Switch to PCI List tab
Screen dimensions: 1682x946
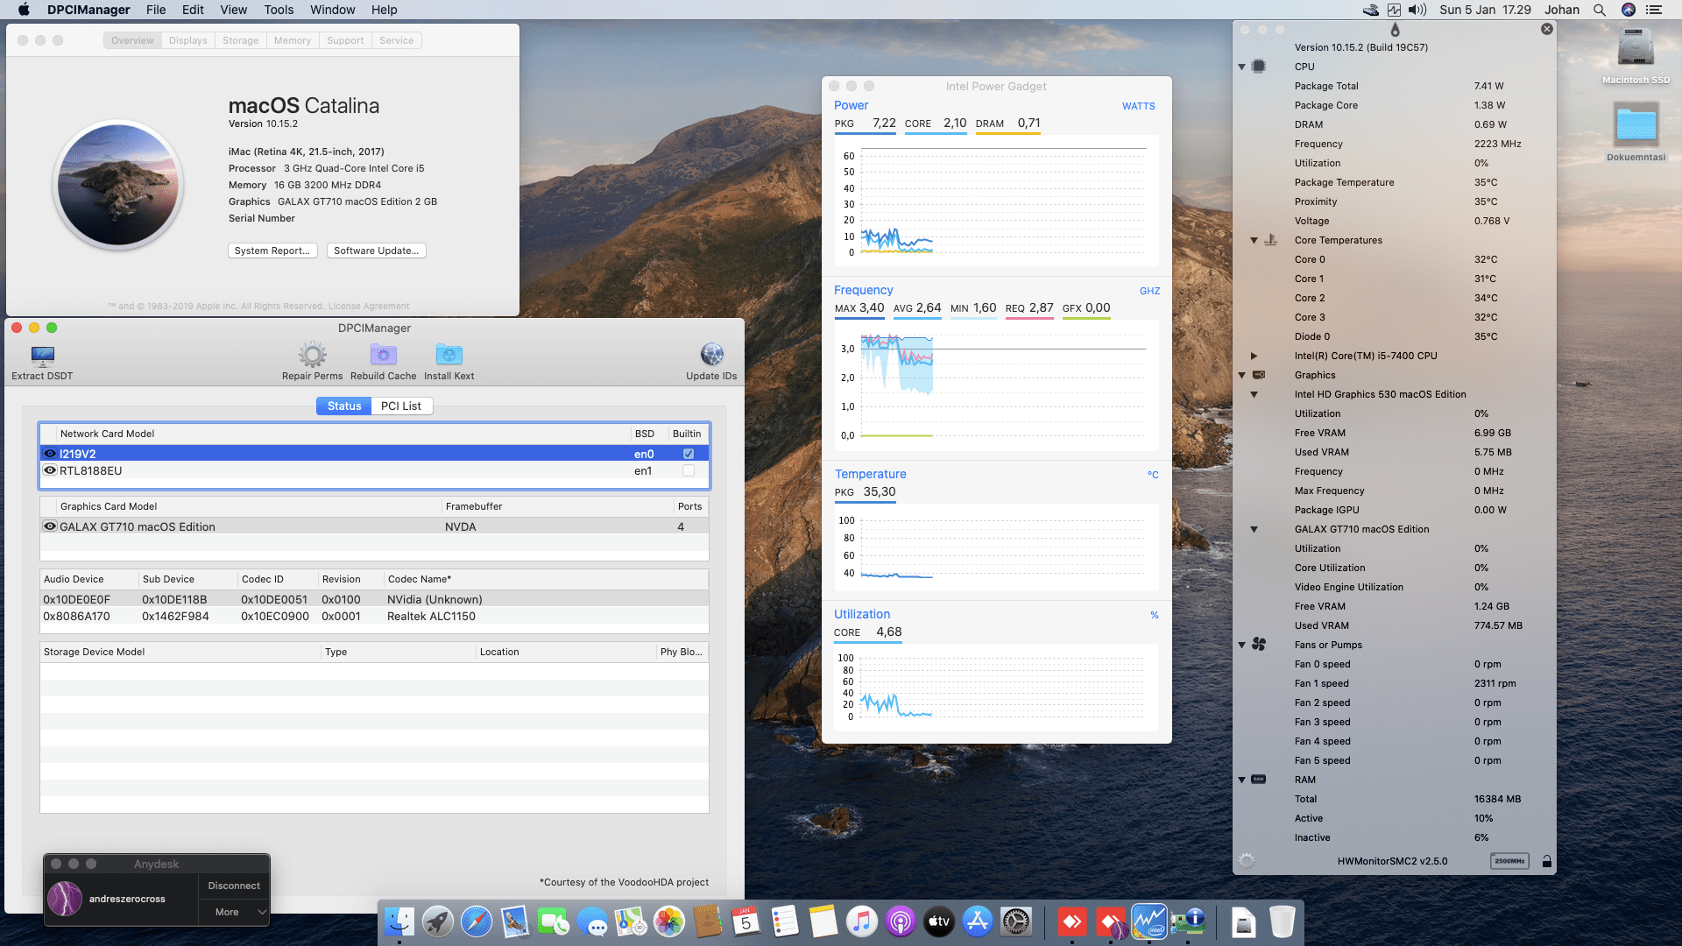pos(401,406)
